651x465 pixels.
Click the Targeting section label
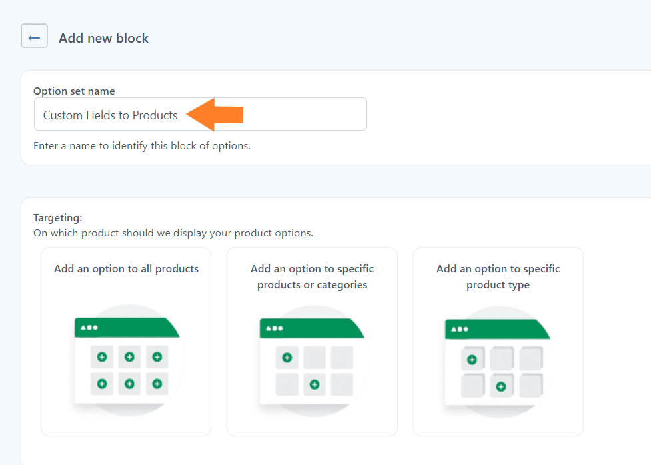coord(58,218)
